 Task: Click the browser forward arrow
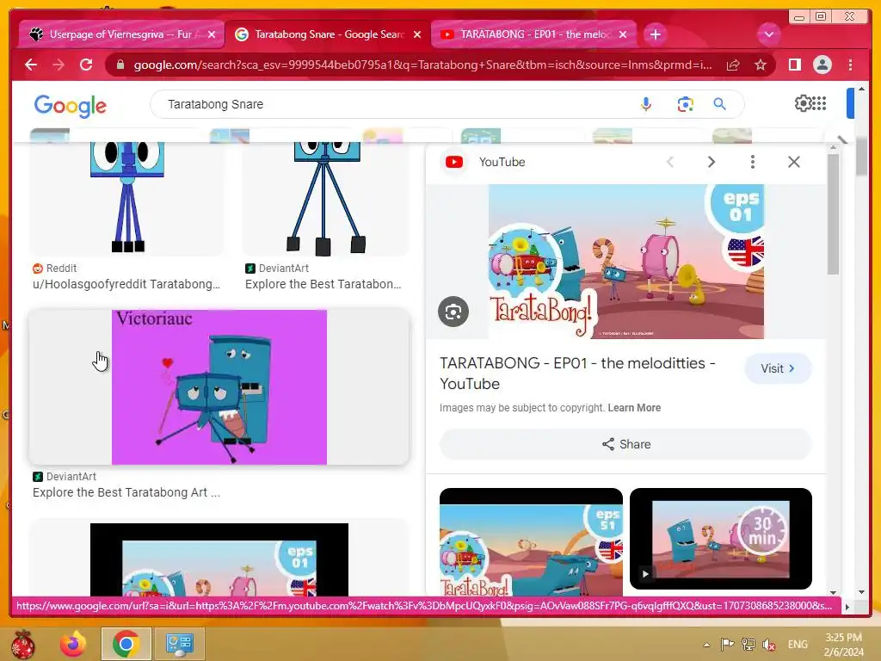click(59, 65)
